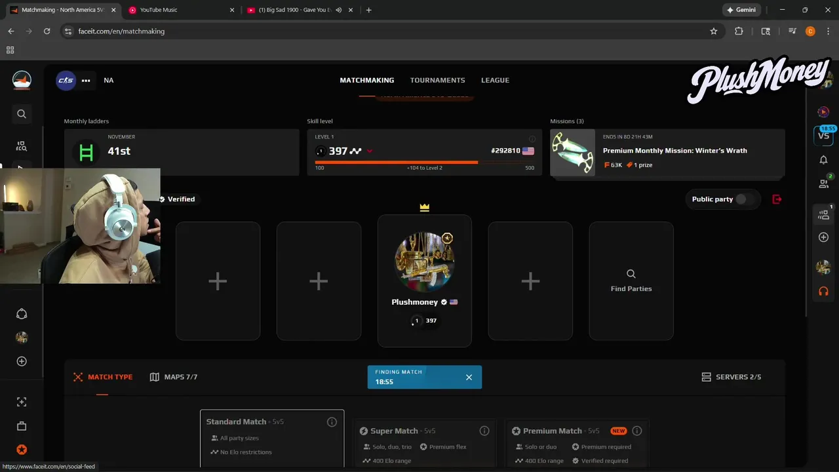Open the Maps 7/7 tab
This screenshot has width=839, height=472.
174,377
